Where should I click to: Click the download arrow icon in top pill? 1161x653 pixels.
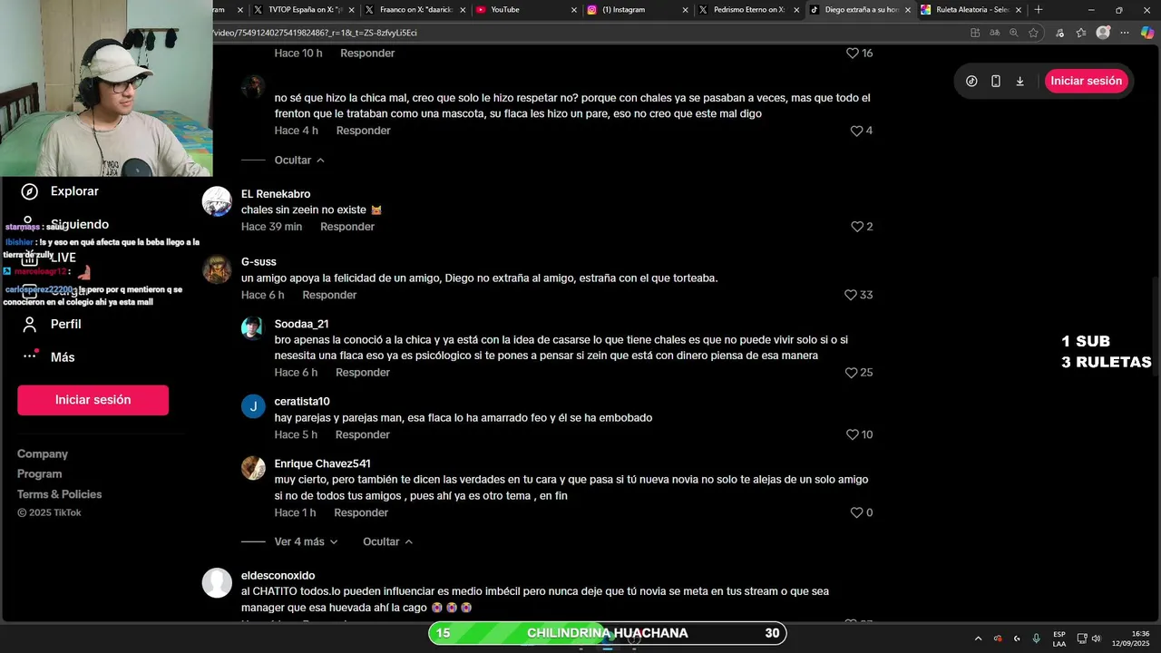[1020, 81]
